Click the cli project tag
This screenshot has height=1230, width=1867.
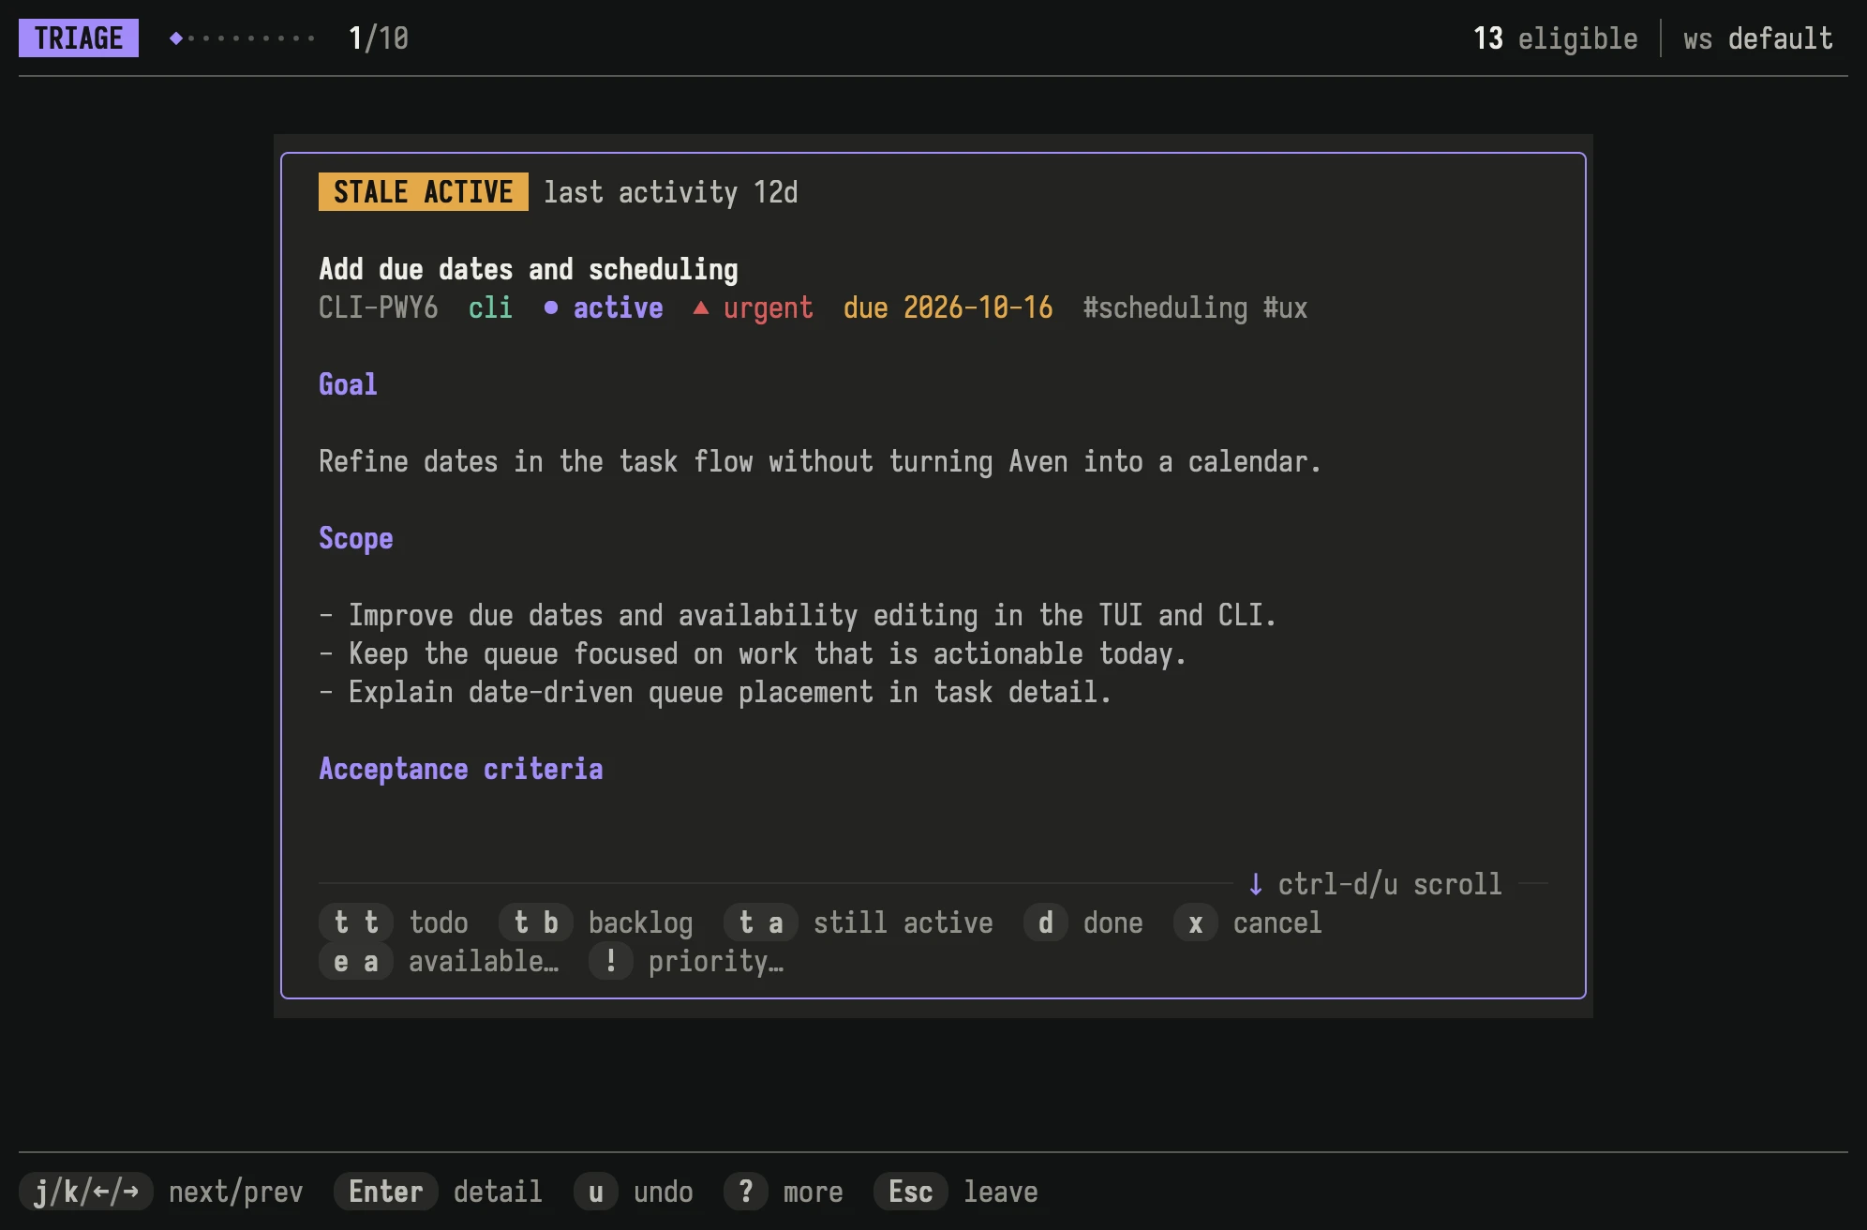tap(491, 307)
